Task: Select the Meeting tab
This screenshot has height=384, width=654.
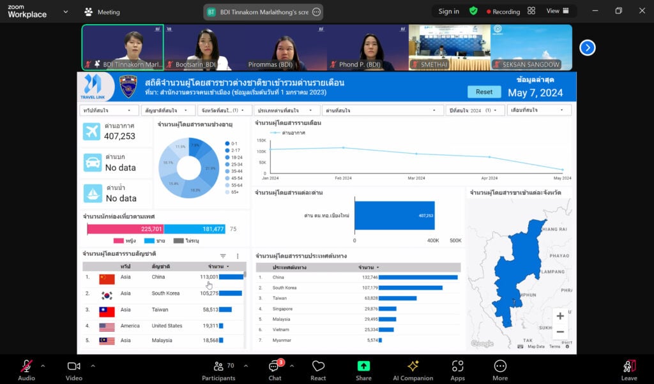Action: (102, 11)
